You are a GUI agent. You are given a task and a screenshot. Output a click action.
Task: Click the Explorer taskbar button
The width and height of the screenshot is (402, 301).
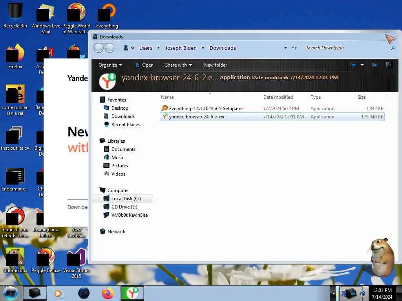coord(35,293)
